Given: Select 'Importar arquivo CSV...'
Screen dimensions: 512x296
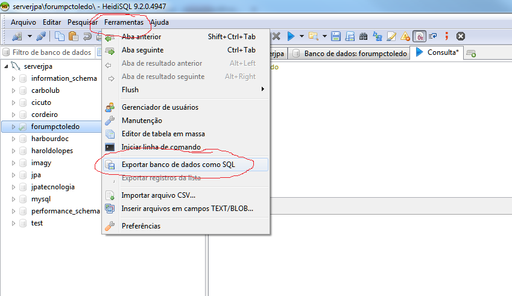Looking at the screenshot, I should click(186, 195).
